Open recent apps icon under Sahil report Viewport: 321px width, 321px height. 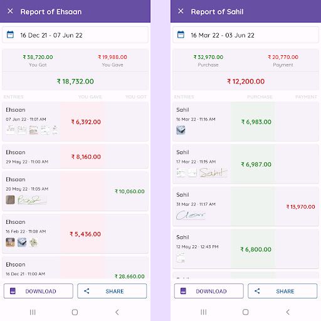pyautogui.click(x=203, y=312)
